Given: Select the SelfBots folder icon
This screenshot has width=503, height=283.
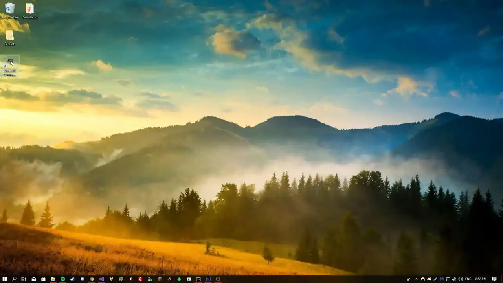Looking at the screenshot, I should pyautogui.click(x=9, y=38).
